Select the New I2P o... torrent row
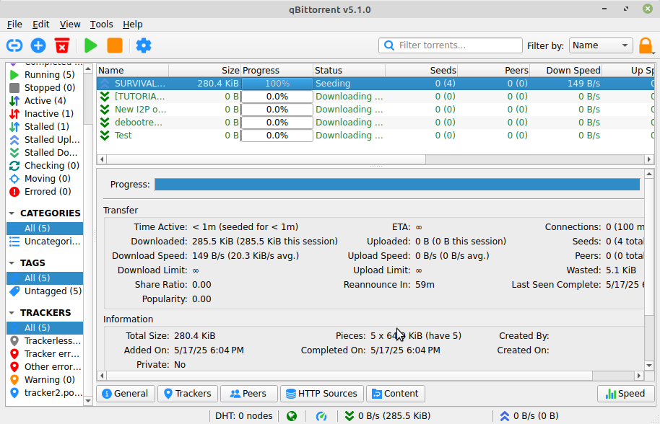Viewport: 660px width, 424px height. click(x=375, y=110)
